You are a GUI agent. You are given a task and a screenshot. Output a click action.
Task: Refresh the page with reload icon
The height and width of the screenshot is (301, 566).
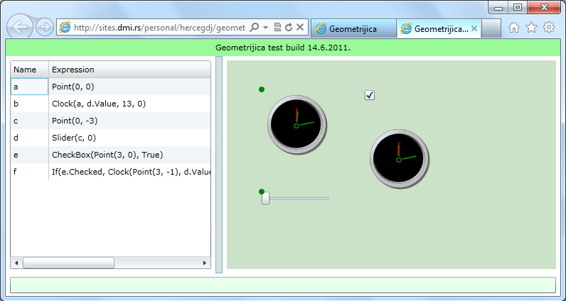[289, 27]
